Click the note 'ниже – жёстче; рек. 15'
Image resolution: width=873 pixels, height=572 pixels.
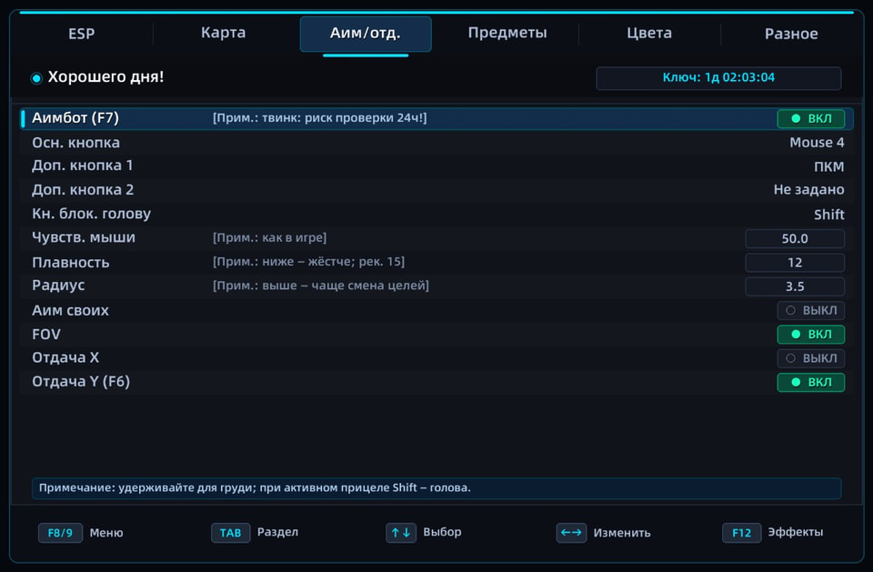pyautogui.click(x=308, y=262)
